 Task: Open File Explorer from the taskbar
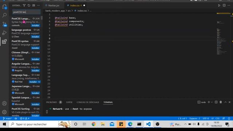coord(103,124)
